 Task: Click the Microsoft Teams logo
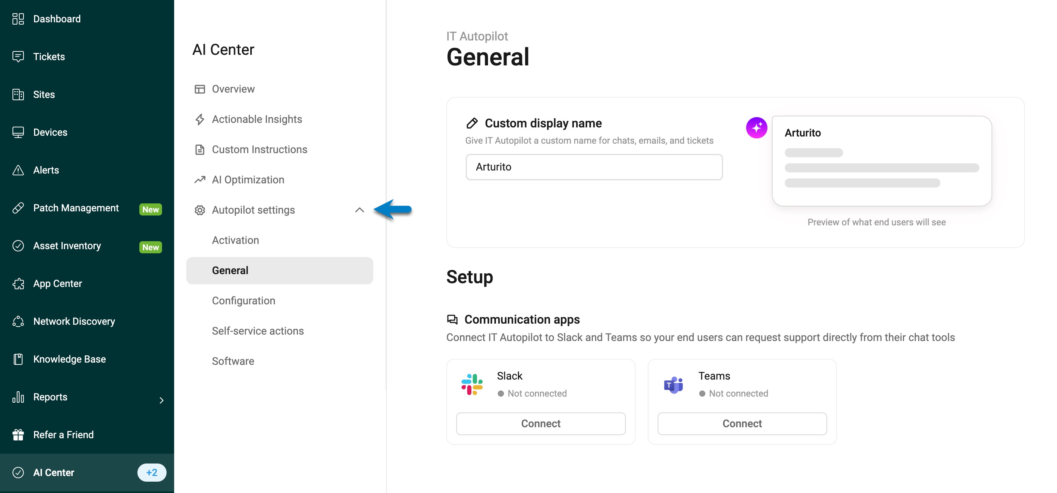(x=673, y=385)
